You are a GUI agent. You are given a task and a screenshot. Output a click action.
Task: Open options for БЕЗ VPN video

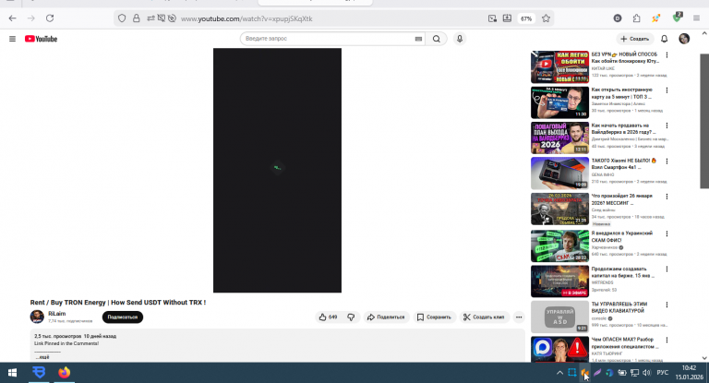point(667,55)
